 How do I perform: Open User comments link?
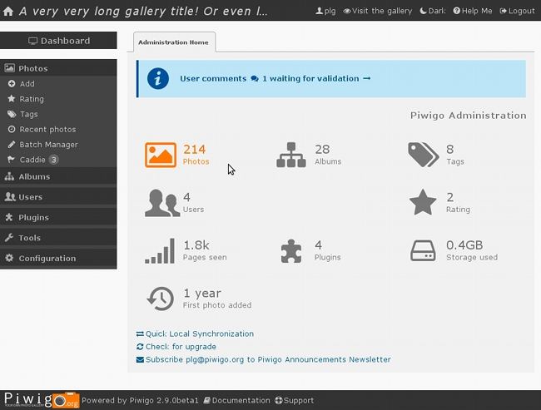point(213,79)
